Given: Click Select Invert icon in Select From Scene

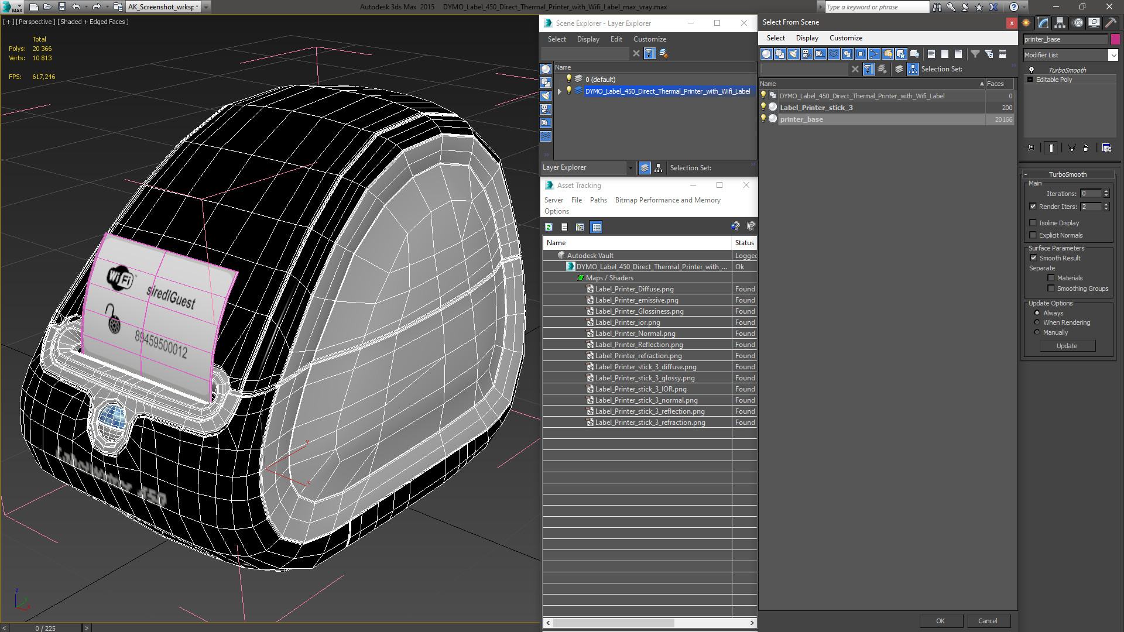Looking at the screenshot, I should pos(958,54).
